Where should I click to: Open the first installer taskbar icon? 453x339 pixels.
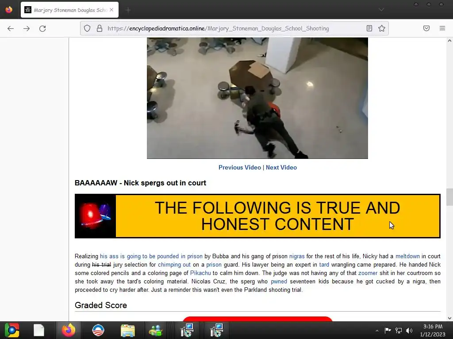pyautogui.click(x=187, y=330)
